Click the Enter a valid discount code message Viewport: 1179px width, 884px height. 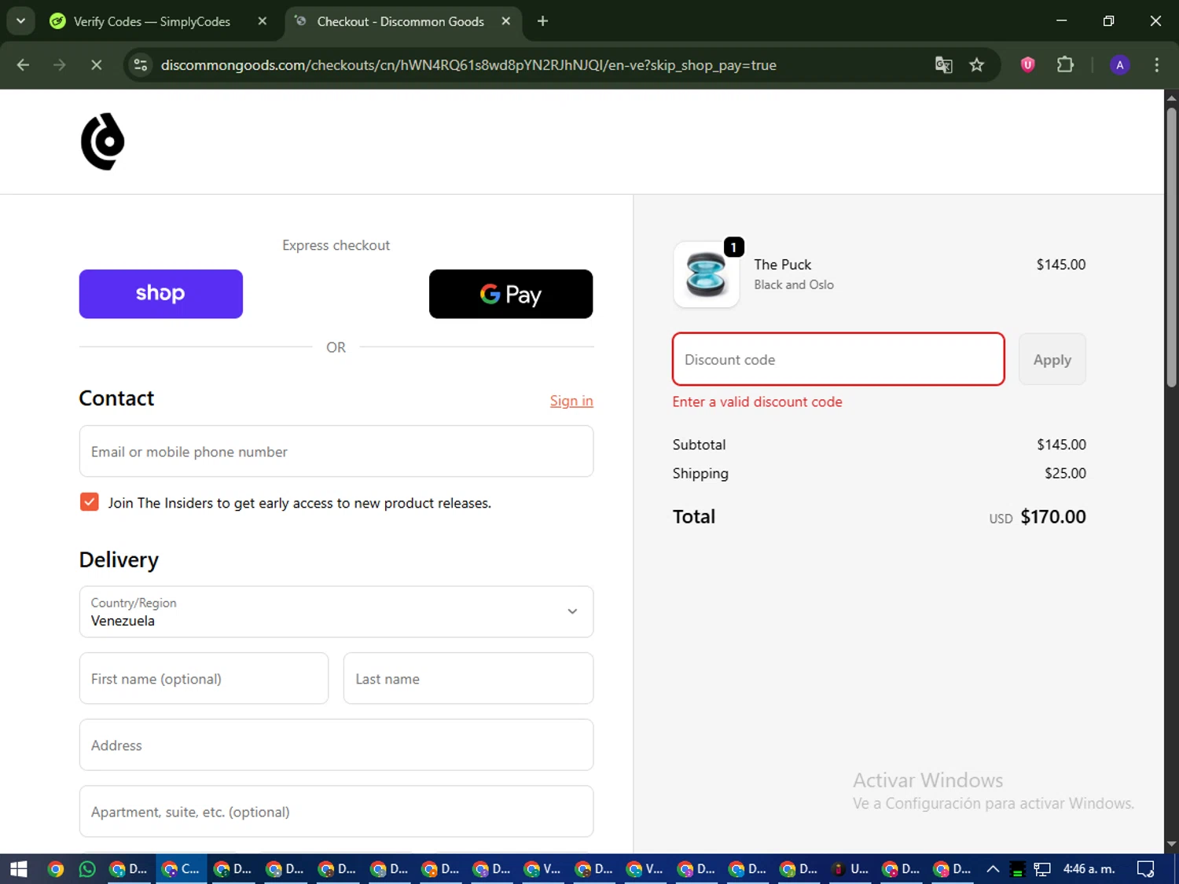click(x=758, y=402)
